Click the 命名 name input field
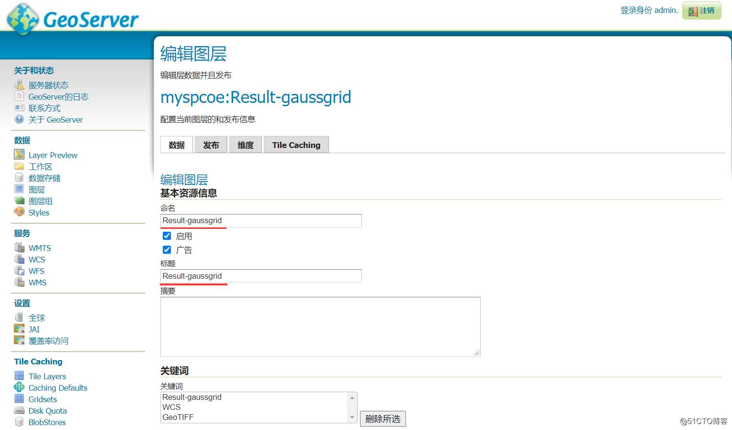Image resolution: width=732 pixels, height=430 pixels. coord(261,220)
